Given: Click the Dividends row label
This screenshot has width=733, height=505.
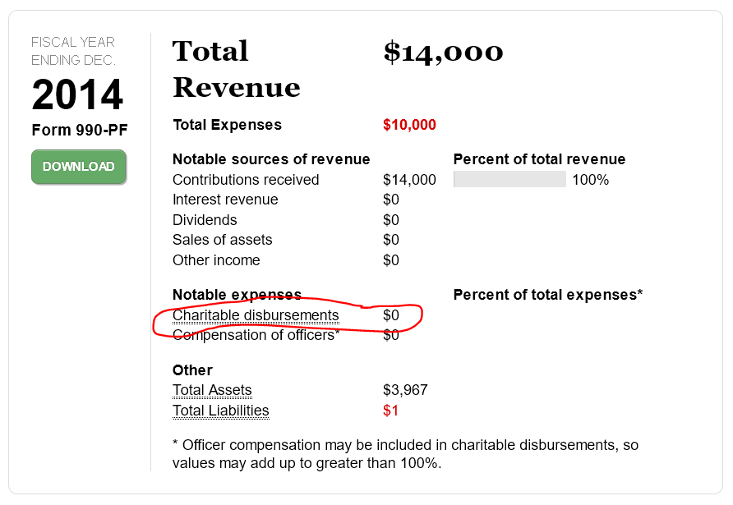Looking at the screenshot, I should point(205,220).
